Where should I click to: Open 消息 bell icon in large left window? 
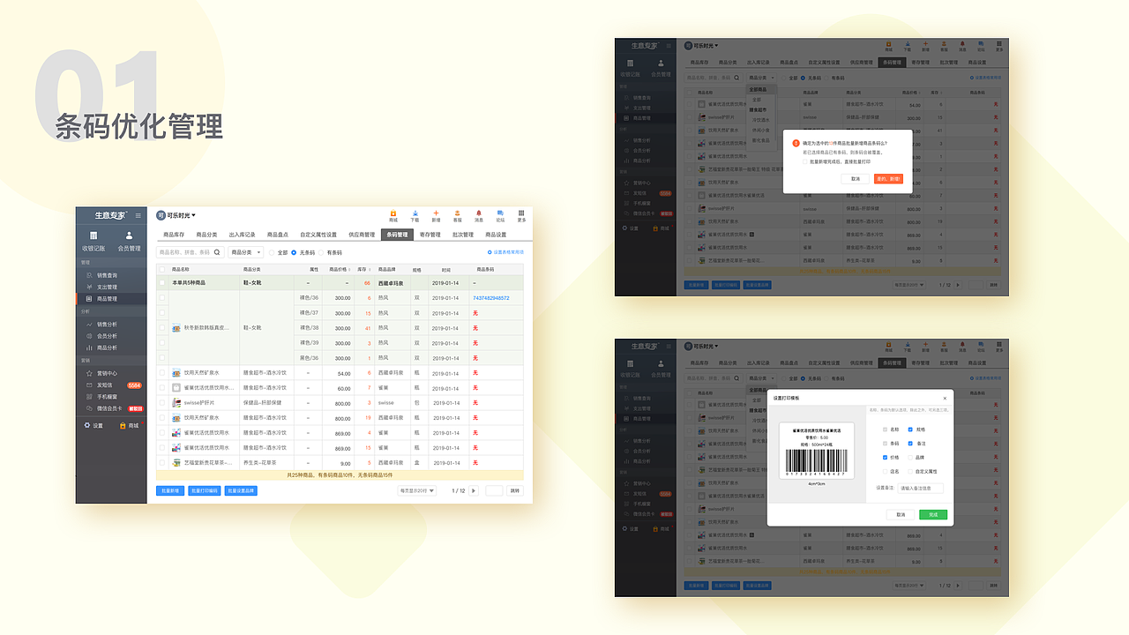click(x=479, y=215)
